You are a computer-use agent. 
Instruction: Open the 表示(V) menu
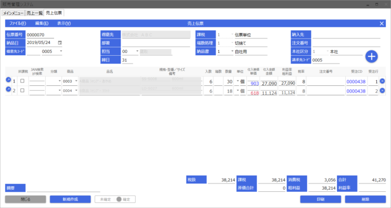[x=64, y=23]
